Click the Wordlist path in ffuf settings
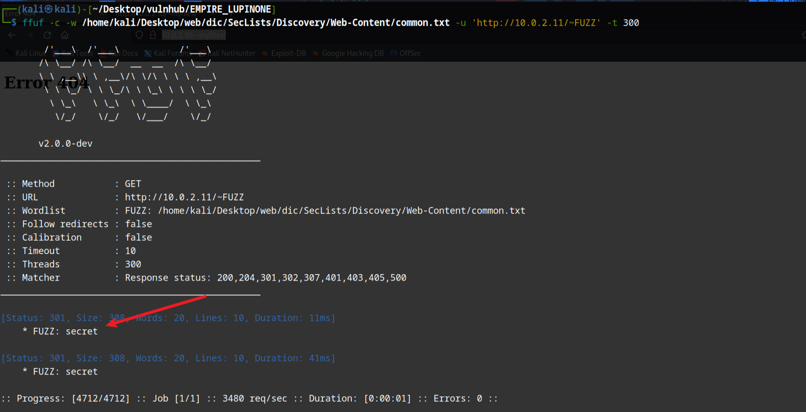The image size is (806, 412). 341,211
